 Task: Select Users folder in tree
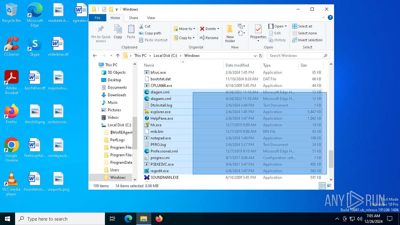coord(114,170)
